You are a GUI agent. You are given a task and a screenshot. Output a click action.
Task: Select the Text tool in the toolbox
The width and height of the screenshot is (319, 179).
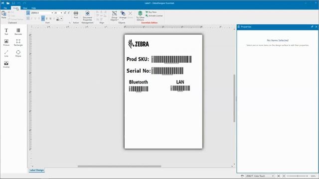pos(6,32)
